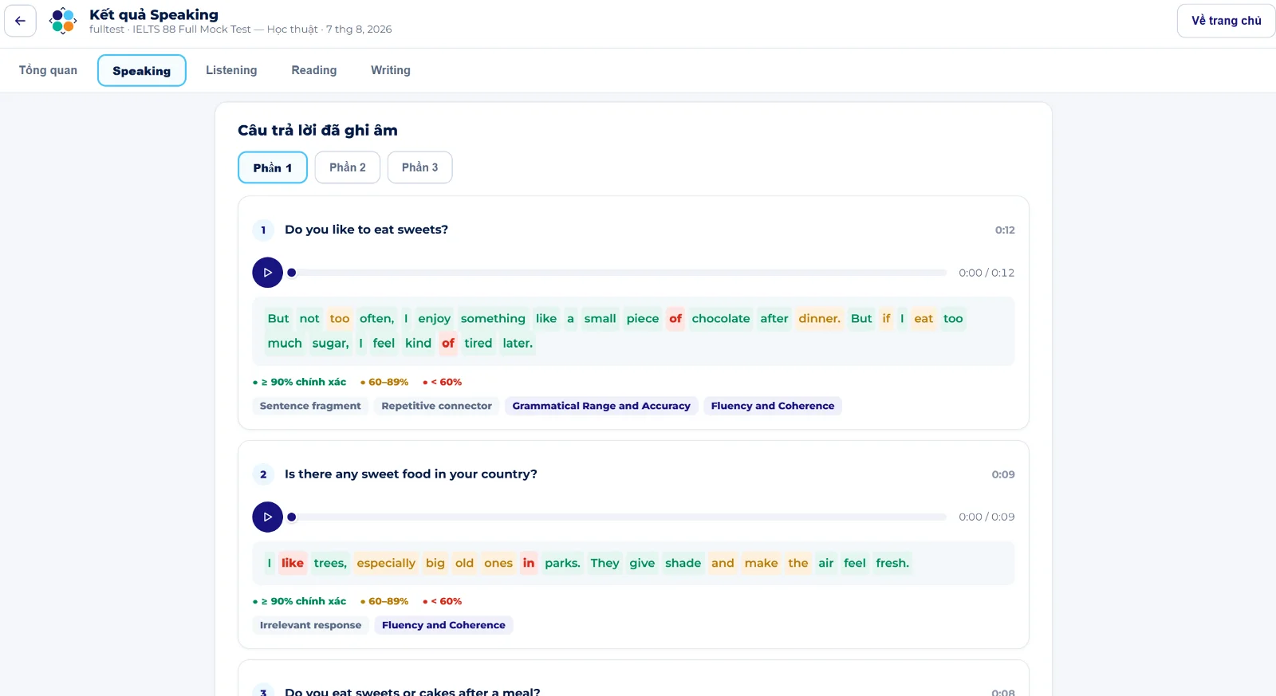This screenshot has width=1276, height=696.
Task: Click the Repetitive connector tag
Action: [x=437, y=406]
